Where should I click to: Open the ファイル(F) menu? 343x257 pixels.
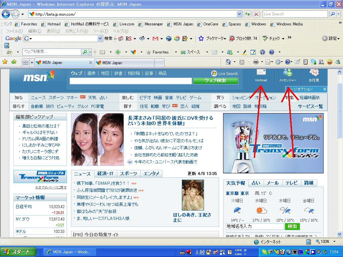point(14,31)
